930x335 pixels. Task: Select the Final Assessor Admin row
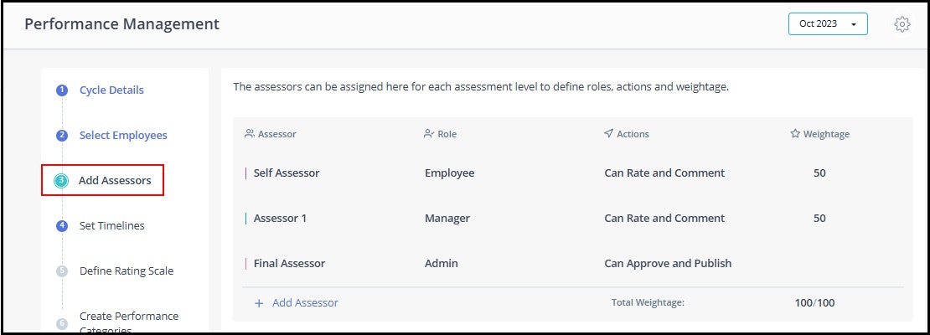tap(573, 263)
